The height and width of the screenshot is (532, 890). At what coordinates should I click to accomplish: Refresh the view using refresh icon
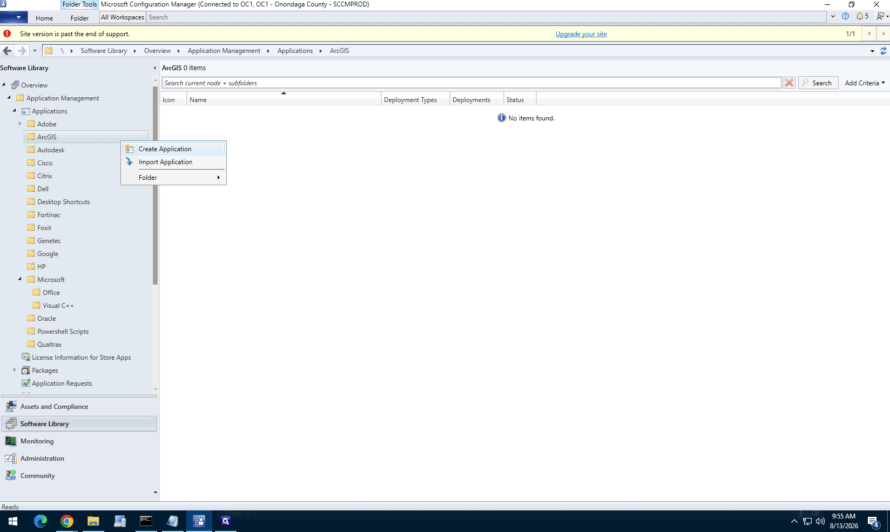(x=884, y=51)
